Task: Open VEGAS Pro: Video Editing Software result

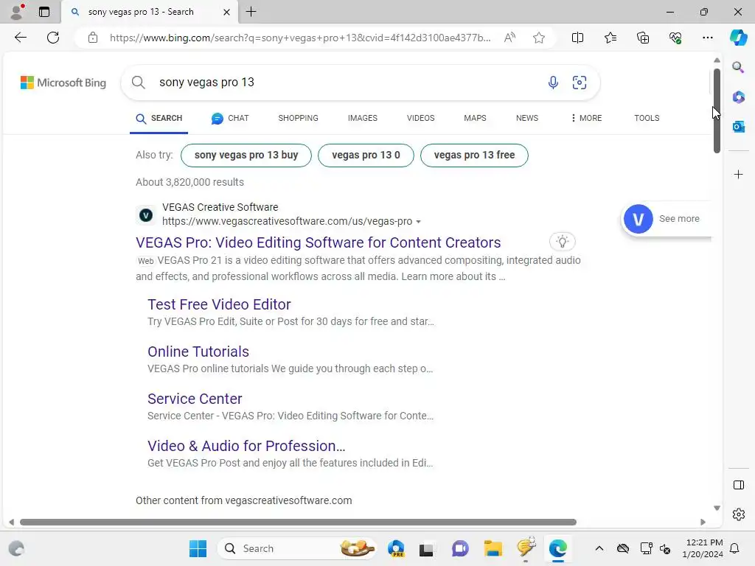Action: [319, 242]
